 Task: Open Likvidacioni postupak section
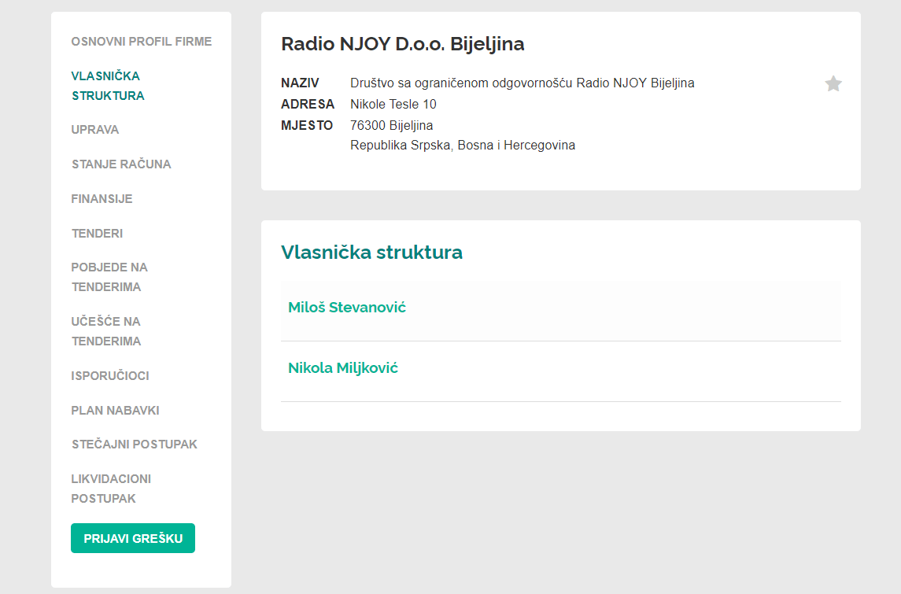point(111,489)
